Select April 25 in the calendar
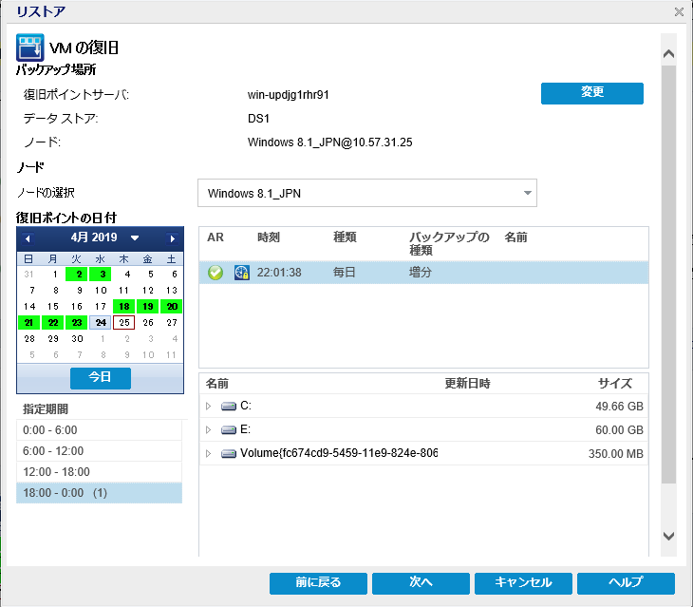This screenshot has height=607, width=693. click(x=123, y=322)
